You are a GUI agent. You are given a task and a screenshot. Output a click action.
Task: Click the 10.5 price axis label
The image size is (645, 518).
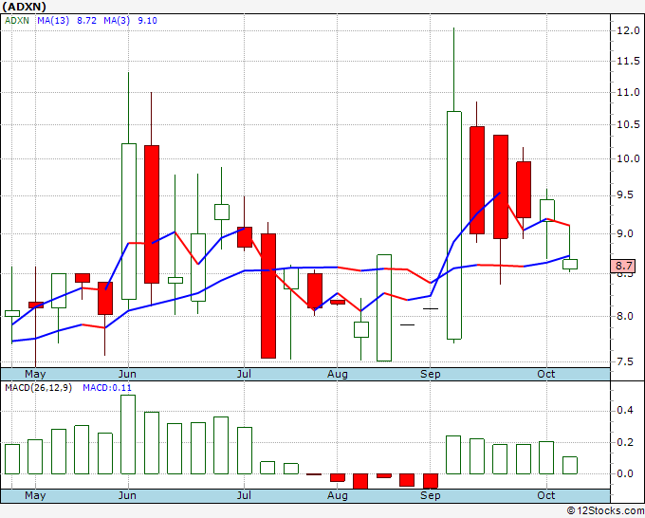click(628, 124)
